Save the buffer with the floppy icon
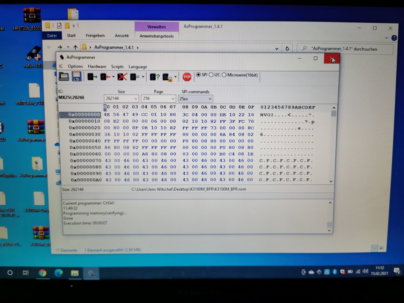Viewport: 404px width, 303px height. [x=77, y=76]
